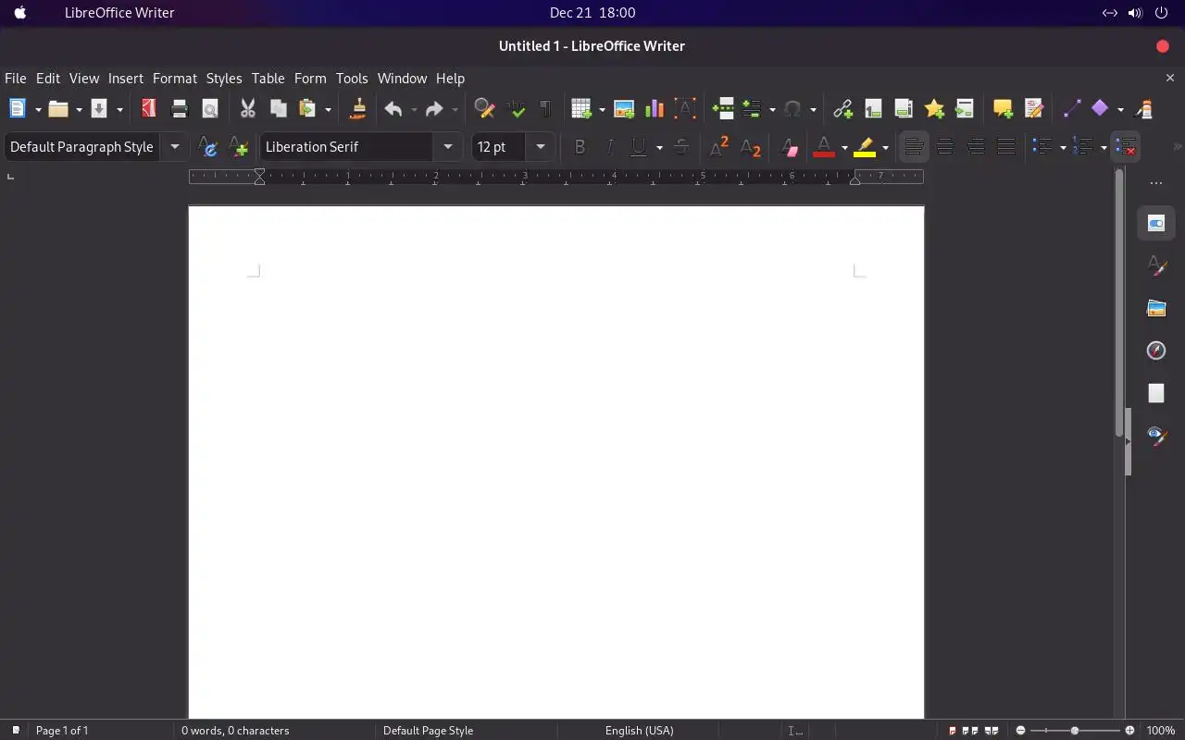Open the font name dropdown
1185x740 pixels.
(x=448, y=147)
